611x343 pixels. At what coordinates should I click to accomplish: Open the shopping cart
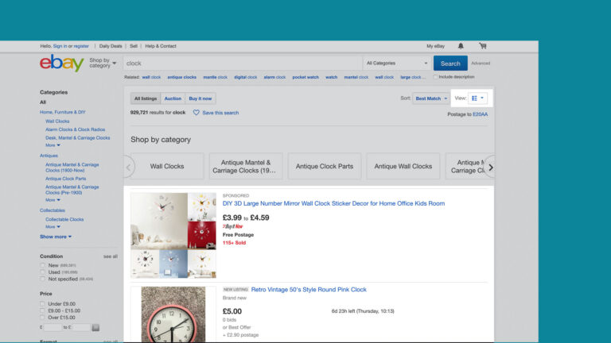pos(482,46)
